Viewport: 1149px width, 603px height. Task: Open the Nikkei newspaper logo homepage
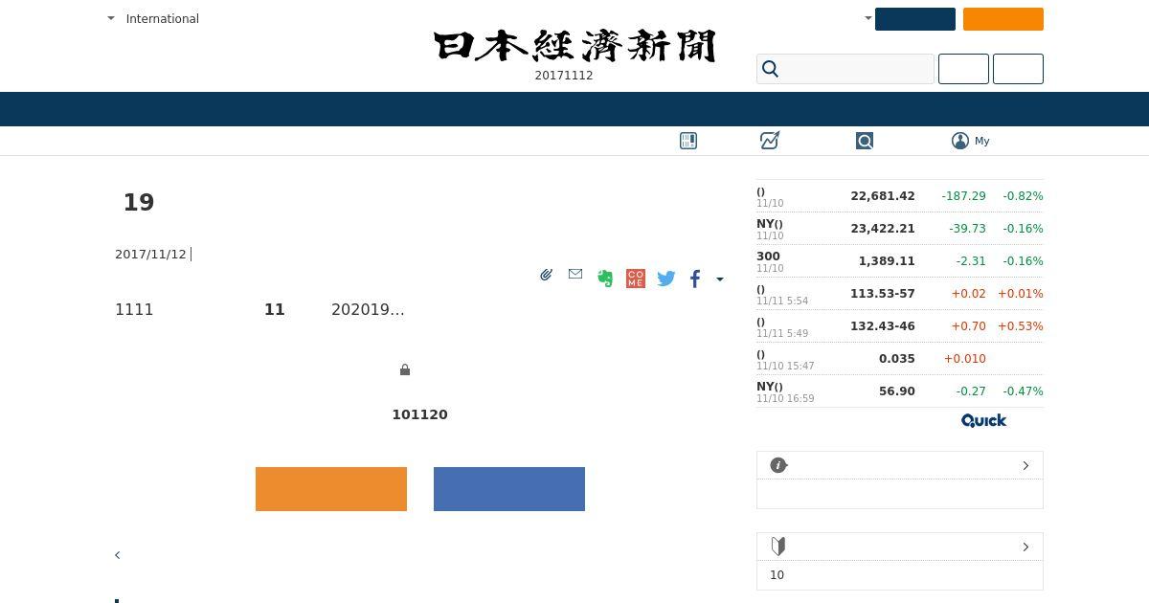(x=574, y=46)
